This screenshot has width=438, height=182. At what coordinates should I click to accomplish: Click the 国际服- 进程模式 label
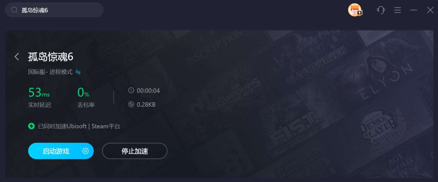click(50, 72)
